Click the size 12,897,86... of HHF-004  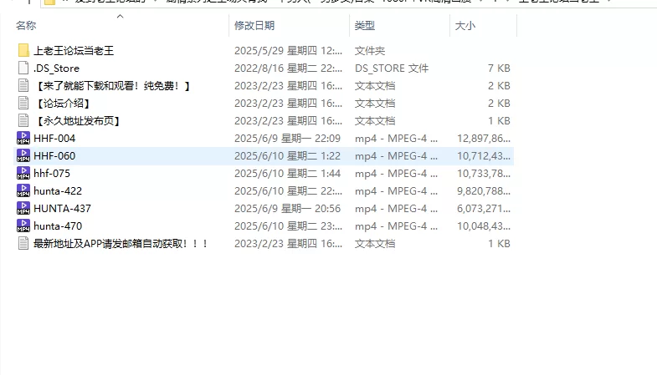point(484,138)
